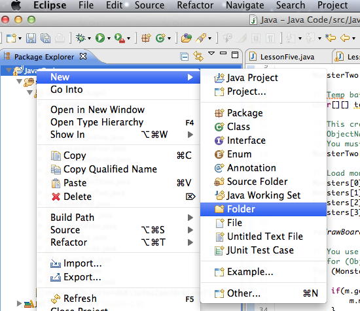Open the Search menu
This screenshot has height=311, width=360.
click(x=291, y=5)
